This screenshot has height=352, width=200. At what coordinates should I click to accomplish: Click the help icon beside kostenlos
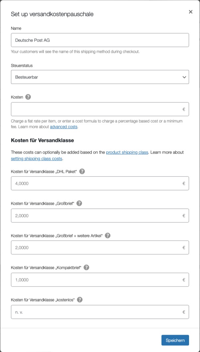click(x=80, y=300)
